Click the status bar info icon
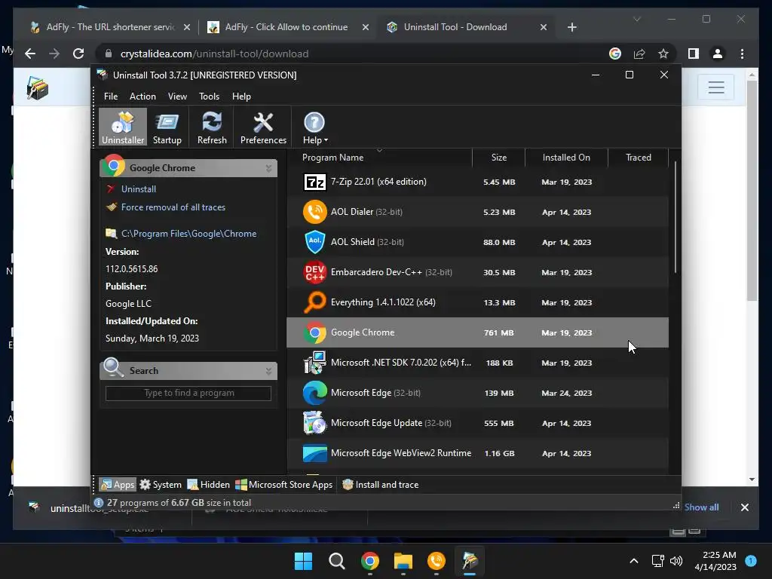772x579 pixels. (99, 503)
